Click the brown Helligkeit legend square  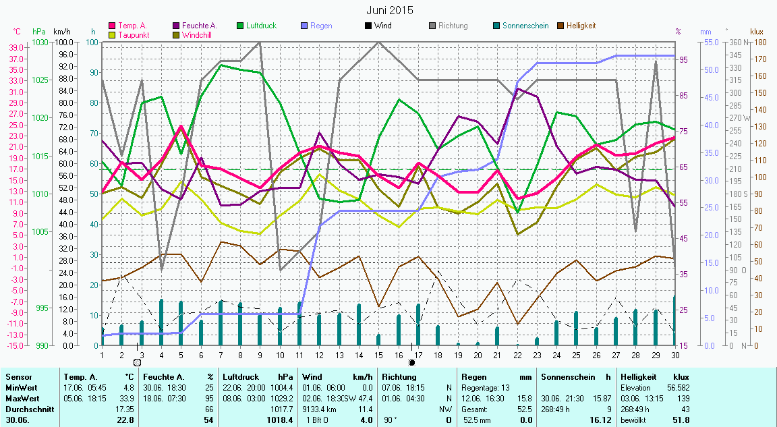coord(560,26)
